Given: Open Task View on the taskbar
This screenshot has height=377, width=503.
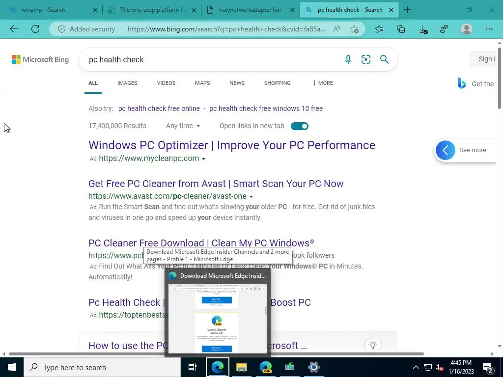Looking at the screenshot, I should click(x=193, y=367).
